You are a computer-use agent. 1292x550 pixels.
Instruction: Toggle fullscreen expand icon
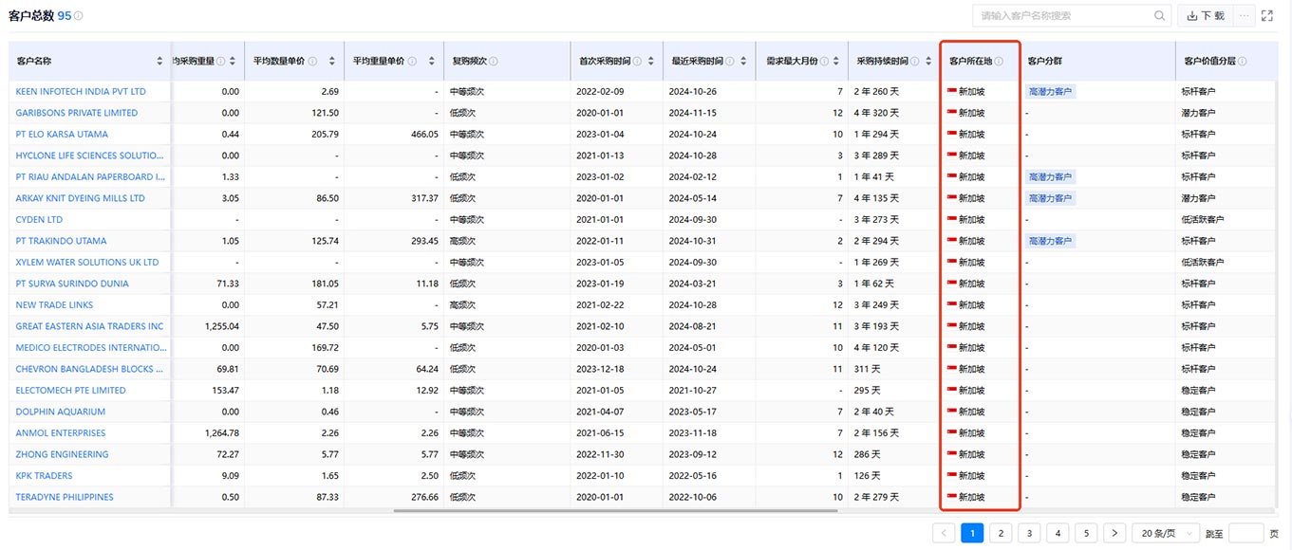1267,16
